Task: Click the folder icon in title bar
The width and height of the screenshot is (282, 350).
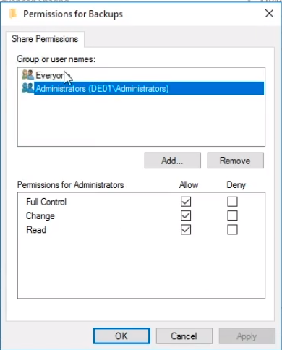Action: [x=13, y=14]
